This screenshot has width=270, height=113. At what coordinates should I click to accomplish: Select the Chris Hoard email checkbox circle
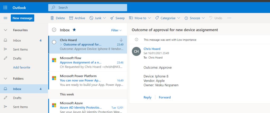pos(54,42)
